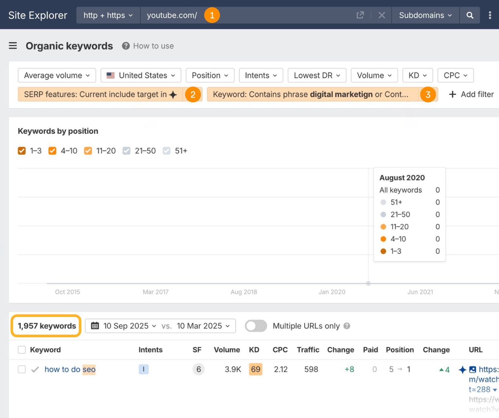Open the calendar icon date picker
This screenshot has height=418, width=499.
point(95,326)
